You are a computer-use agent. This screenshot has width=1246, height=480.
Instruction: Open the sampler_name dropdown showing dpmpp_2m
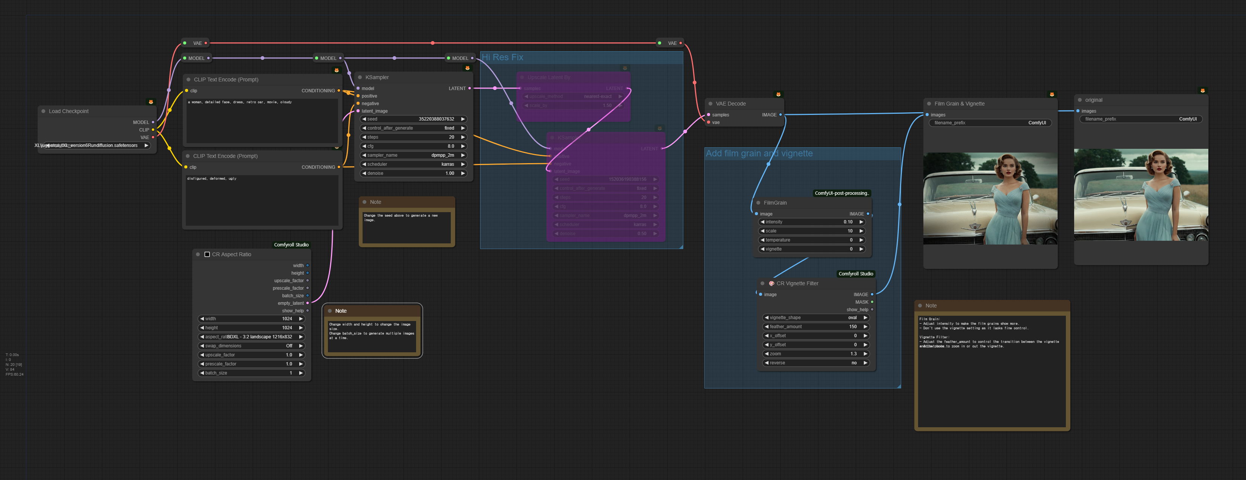[413, 155]
